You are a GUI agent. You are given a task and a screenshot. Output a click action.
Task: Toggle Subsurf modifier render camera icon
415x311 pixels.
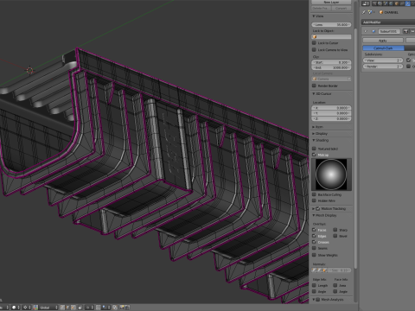405,31
